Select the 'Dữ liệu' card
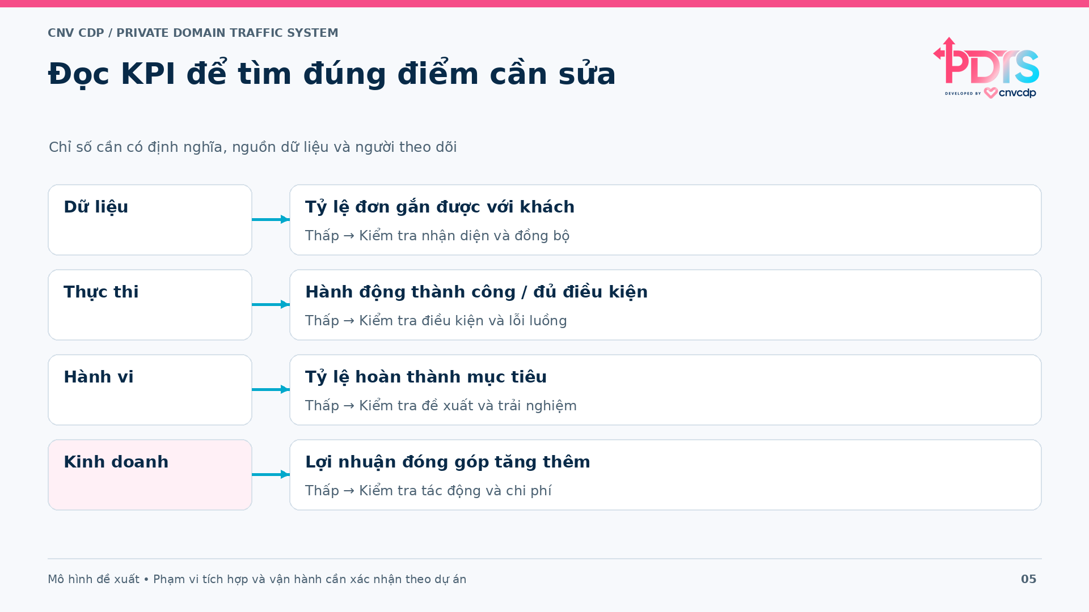 [x=150, y=220]
